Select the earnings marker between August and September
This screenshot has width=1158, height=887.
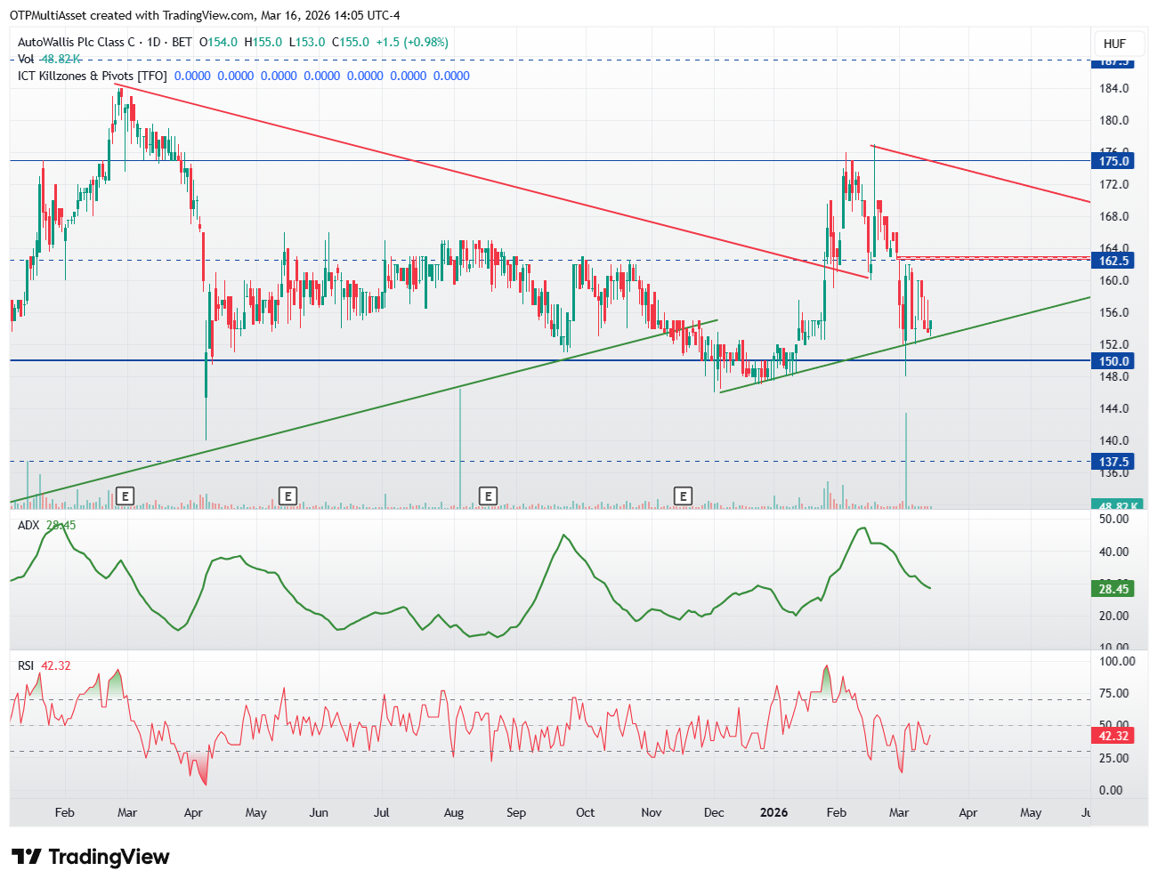click(488, 496)
